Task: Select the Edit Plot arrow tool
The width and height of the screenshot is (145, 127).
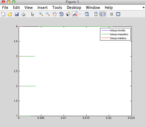Action: pos(32,14)
